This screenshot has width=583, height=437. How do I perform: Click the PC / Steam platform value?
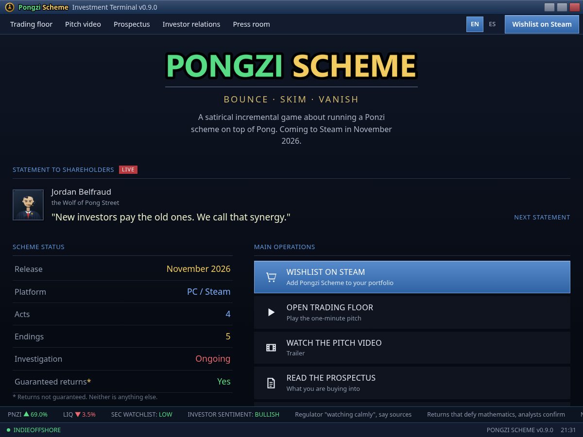point(209,292)
